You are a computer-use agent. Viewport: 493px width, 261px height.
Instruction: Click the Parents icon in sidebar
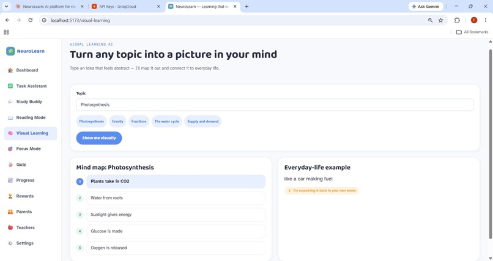tap(10, 212)
